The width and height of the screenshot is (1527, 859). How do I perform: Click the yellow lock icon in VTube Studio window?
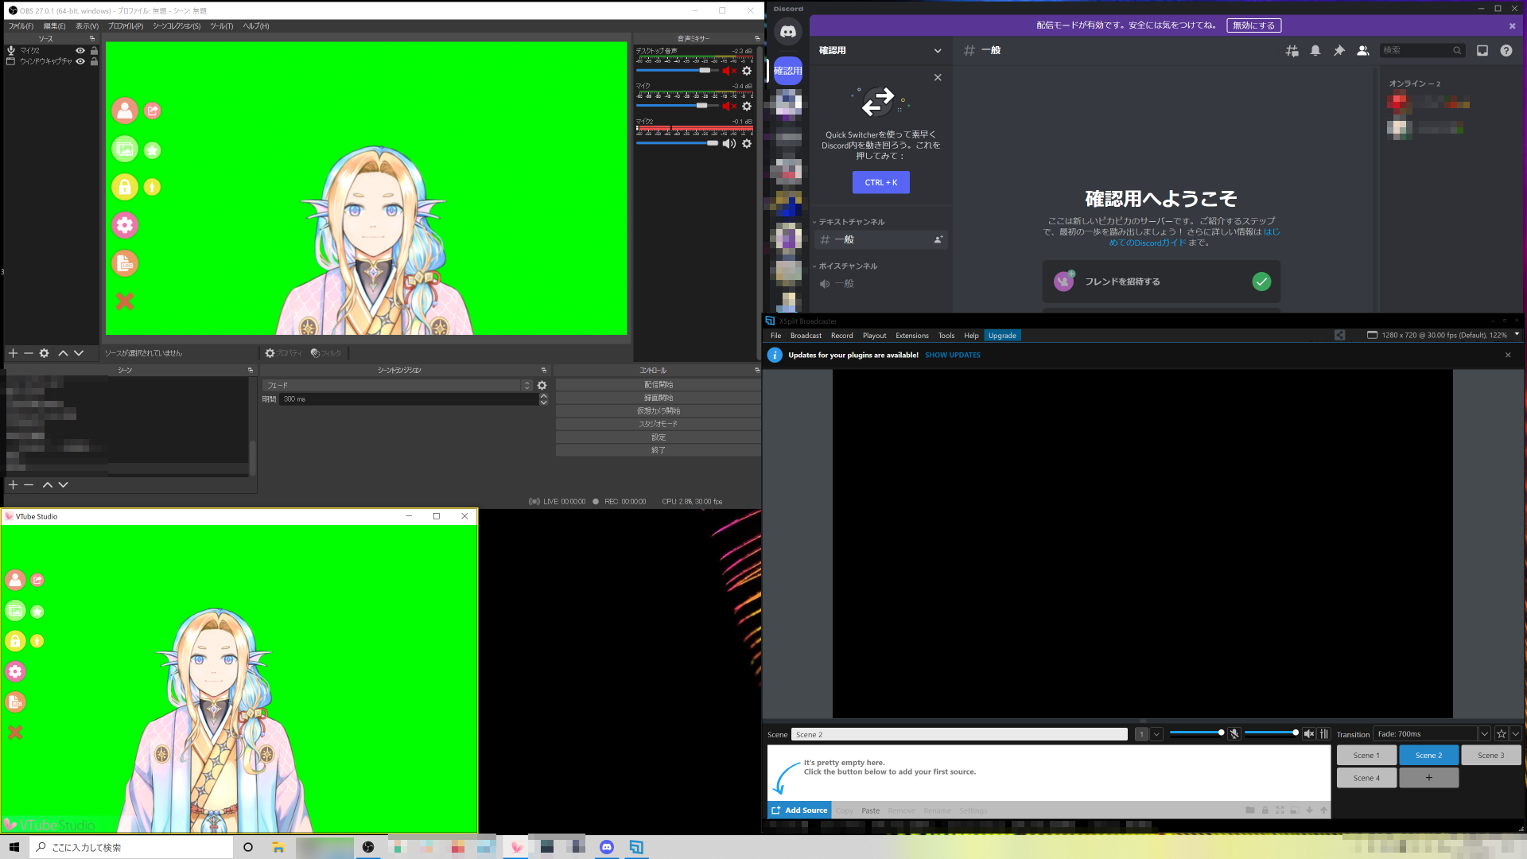[x=15, y=641]
